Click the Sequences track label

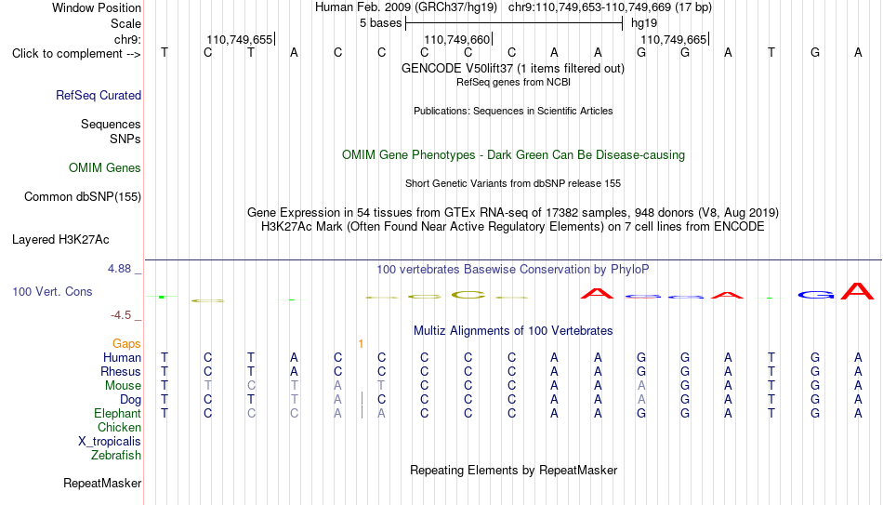[x=111, y=124]
